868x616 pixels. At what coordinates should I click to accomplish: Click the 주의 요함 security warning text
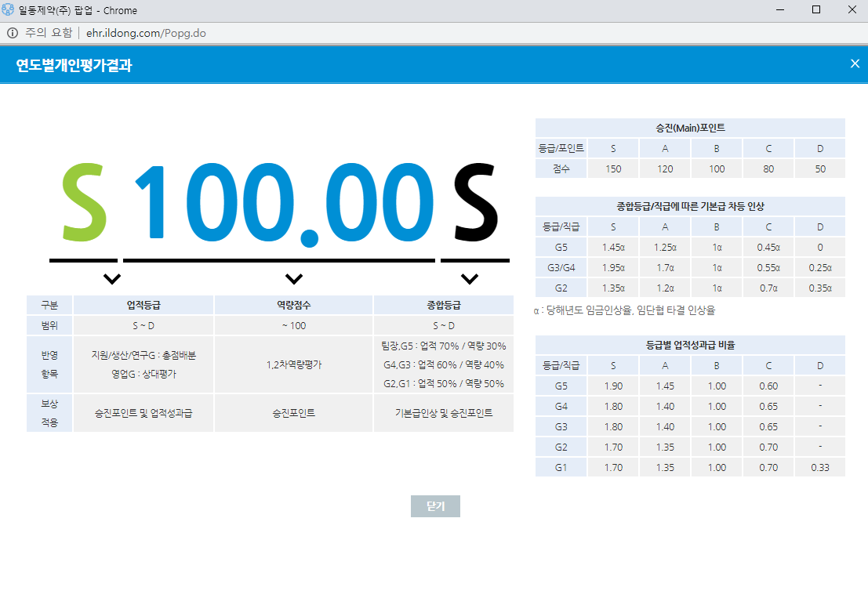click(49, 33)
